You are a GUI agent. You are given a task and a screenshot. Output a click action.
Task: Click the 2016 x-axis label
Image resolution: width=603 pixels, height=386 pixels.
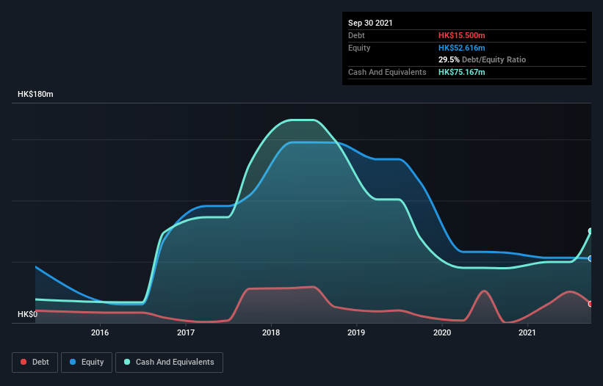click(100, 332)
